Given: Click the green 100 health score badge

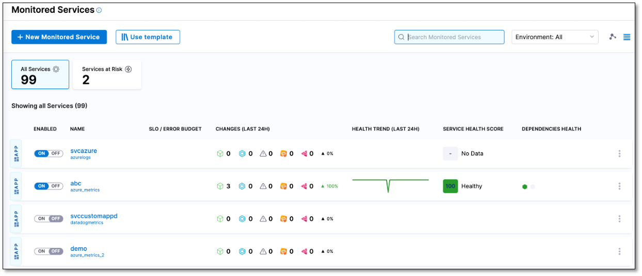Looking at the screenshot, I should (450, 186).
